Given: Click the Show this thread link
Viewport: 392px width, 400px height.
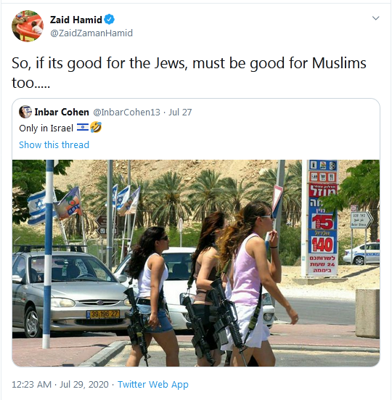Looking at the screenshot, I should 54,144.
